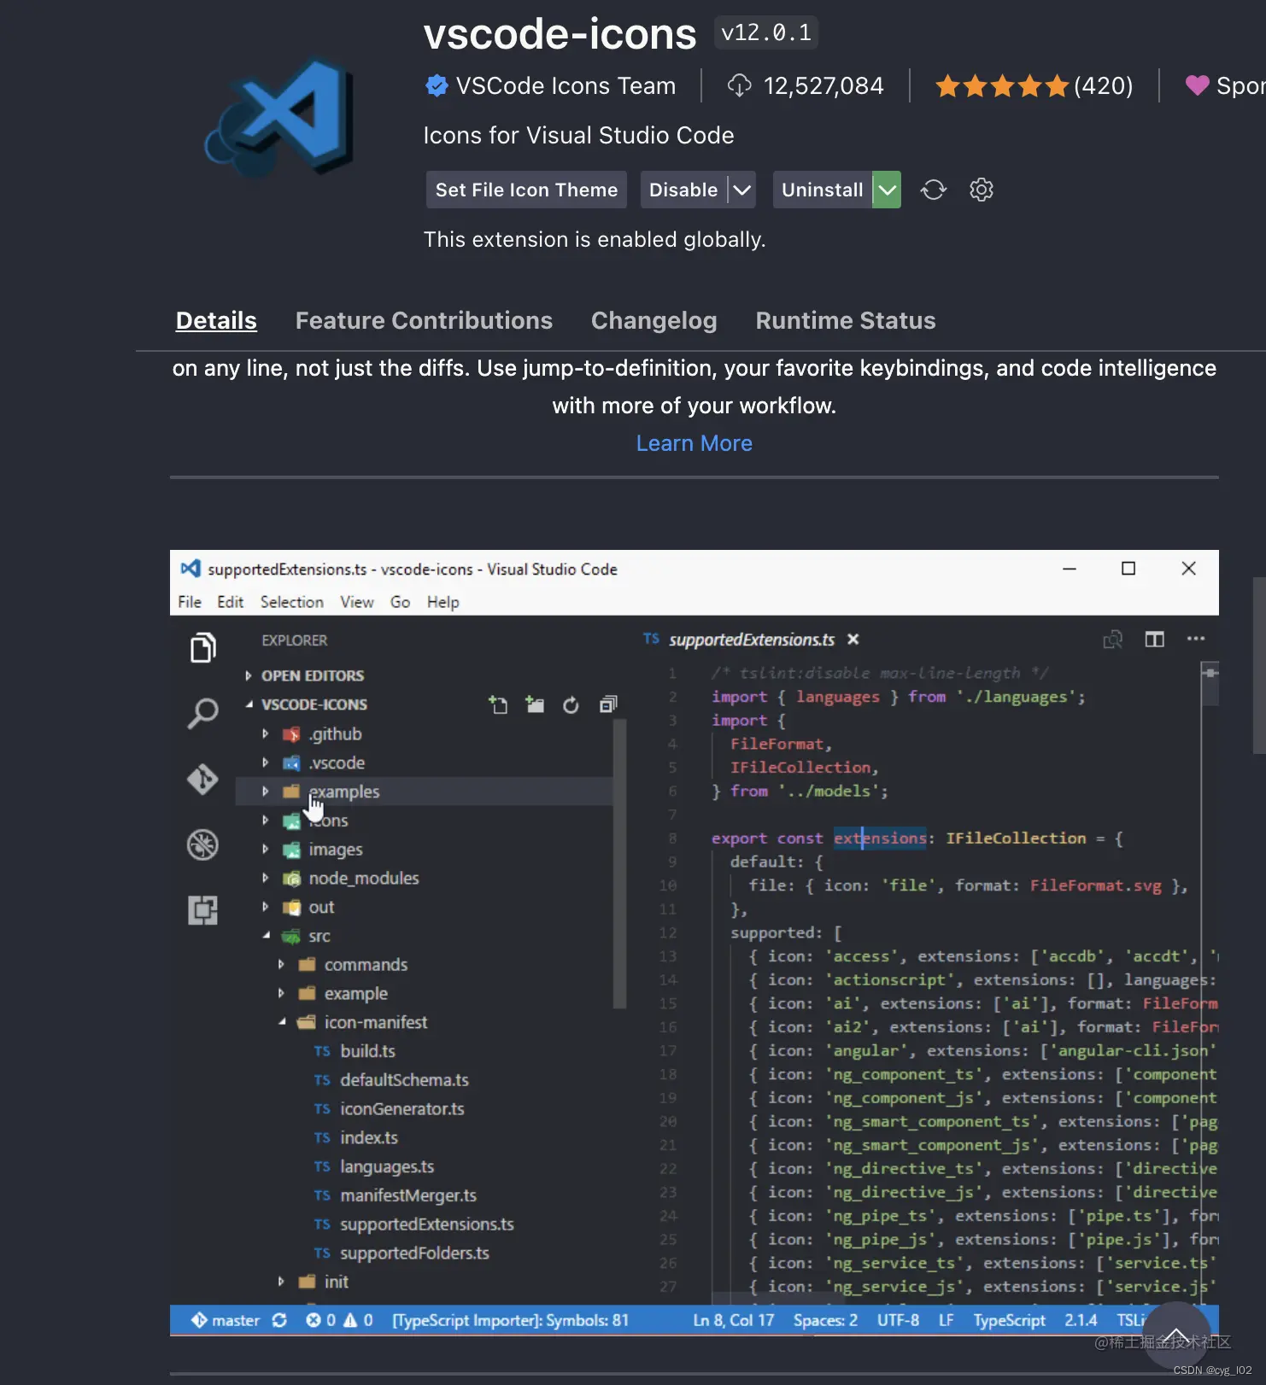Click the extension auto-update sync icon
1266x1385 pixels.
click(x=934, y=190)
